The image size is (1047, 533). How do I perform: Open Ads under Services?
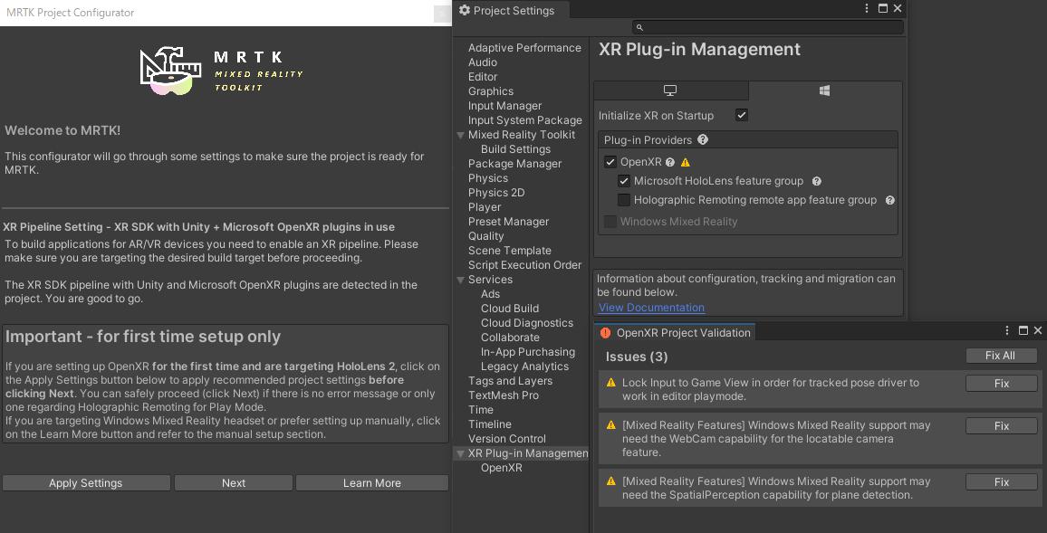[490, 294]
